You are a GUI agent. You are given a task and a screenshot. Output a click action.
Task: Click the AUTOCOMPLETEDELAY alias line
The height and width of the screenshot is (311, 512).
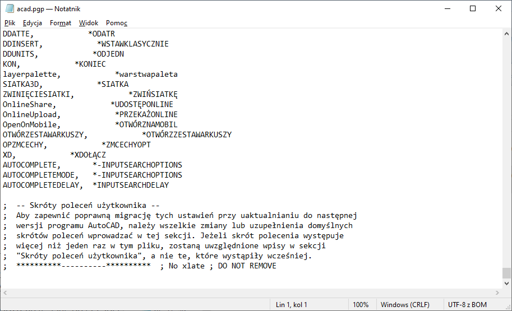(85, 185)
